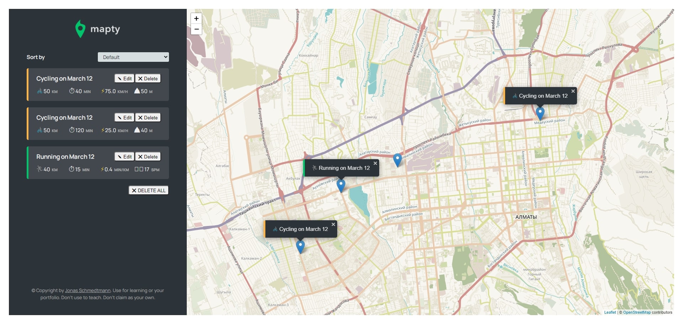683x324 pixels.
Task: Click the marker under the bottom Cycling popup
Action: (300, 246)
